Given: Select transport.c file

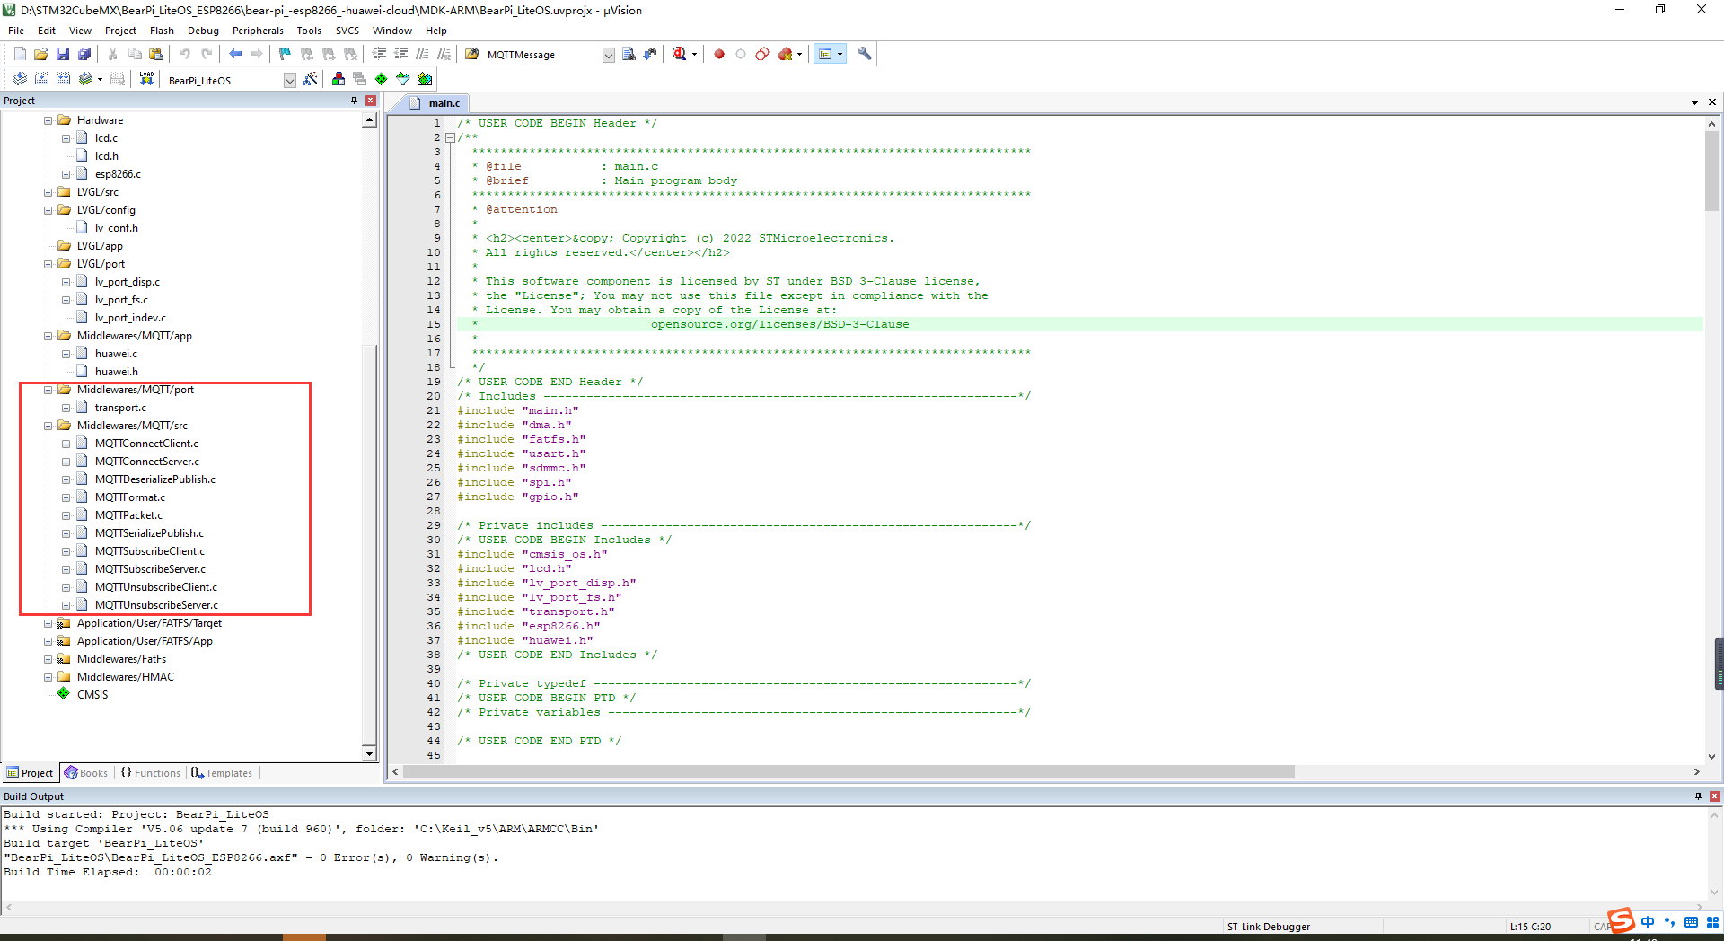Looking at the screenshot, I should click(x=120, y=408).
